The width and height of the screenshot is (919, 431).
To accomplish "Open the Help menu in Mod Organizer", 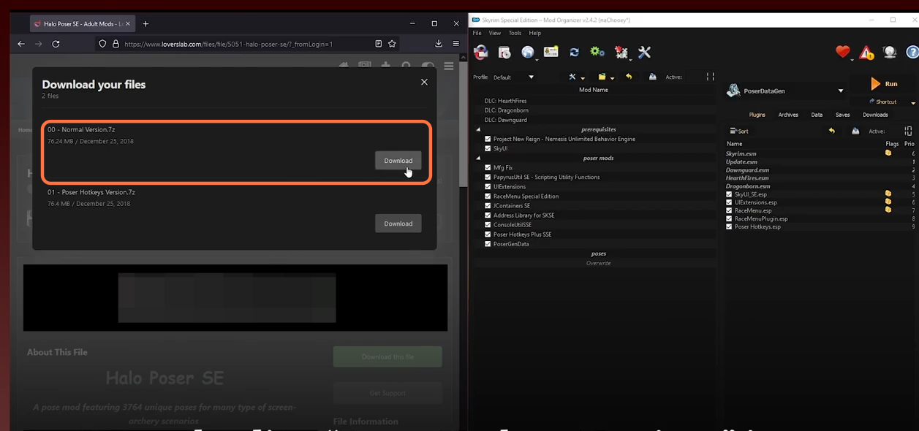I will pyautogui.click(x=535, y=33).
